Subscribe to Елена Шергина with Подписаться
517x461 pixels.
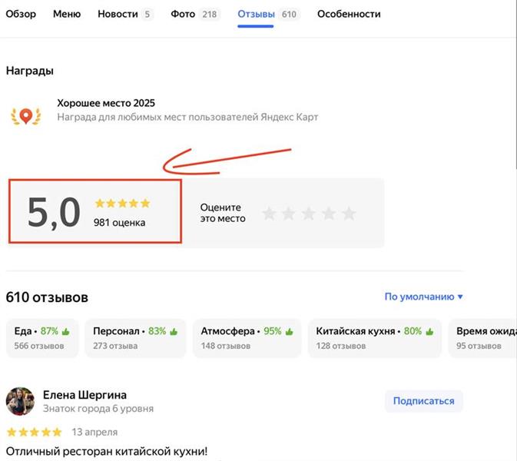tap(424, 401)
